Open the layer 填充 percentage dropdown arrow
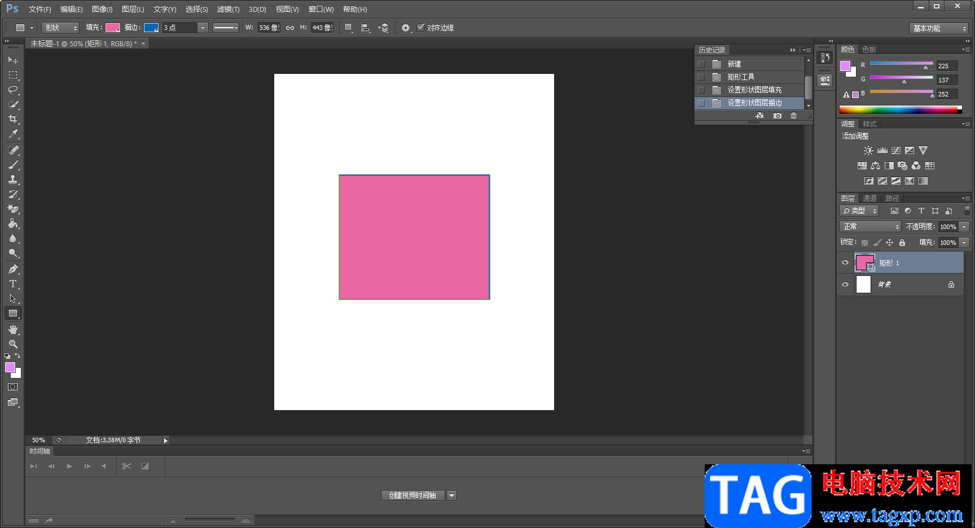 pyautogui.click(x=964, y=242)
